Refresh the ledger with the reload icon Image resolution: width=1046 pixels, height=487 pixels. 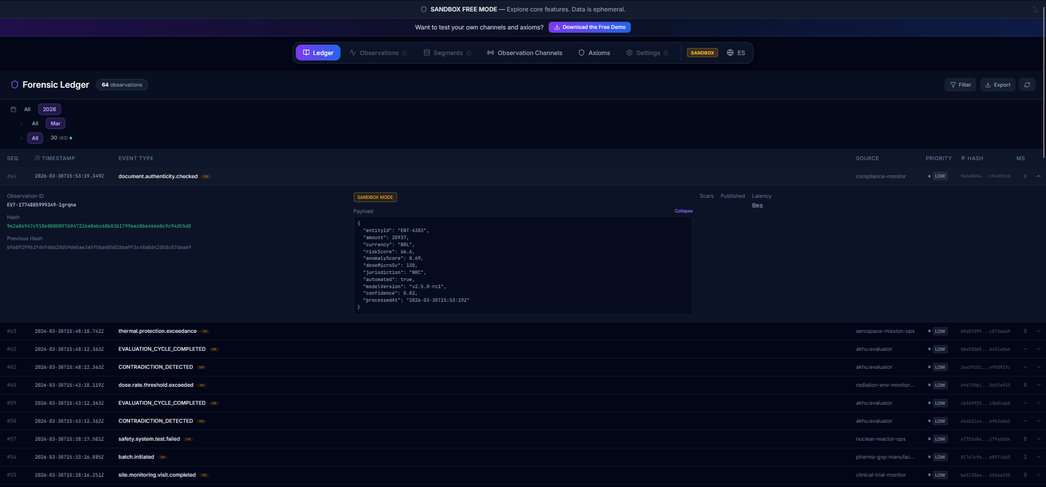click(x=1027, y=84)
